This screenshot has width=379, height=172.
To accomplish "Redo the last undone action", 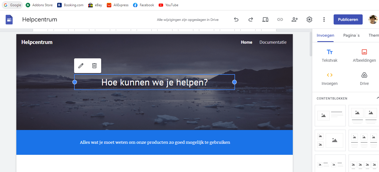I will tap(251, 19).
